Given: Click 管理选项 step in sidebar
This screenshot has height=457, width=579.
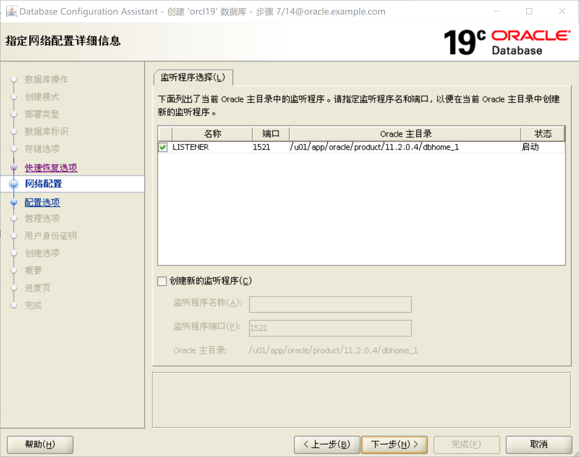Looking at the screenshot, I should (x=42, y=218).
